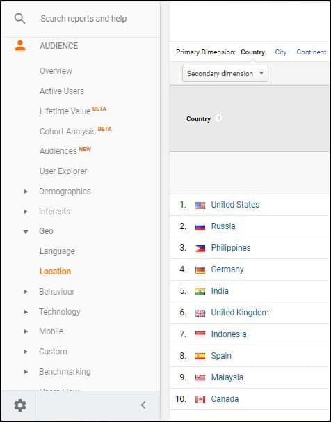Collapse sidebar with left chevron
The height and width of the screenshot is (422, 331).
tap(143, 405)
